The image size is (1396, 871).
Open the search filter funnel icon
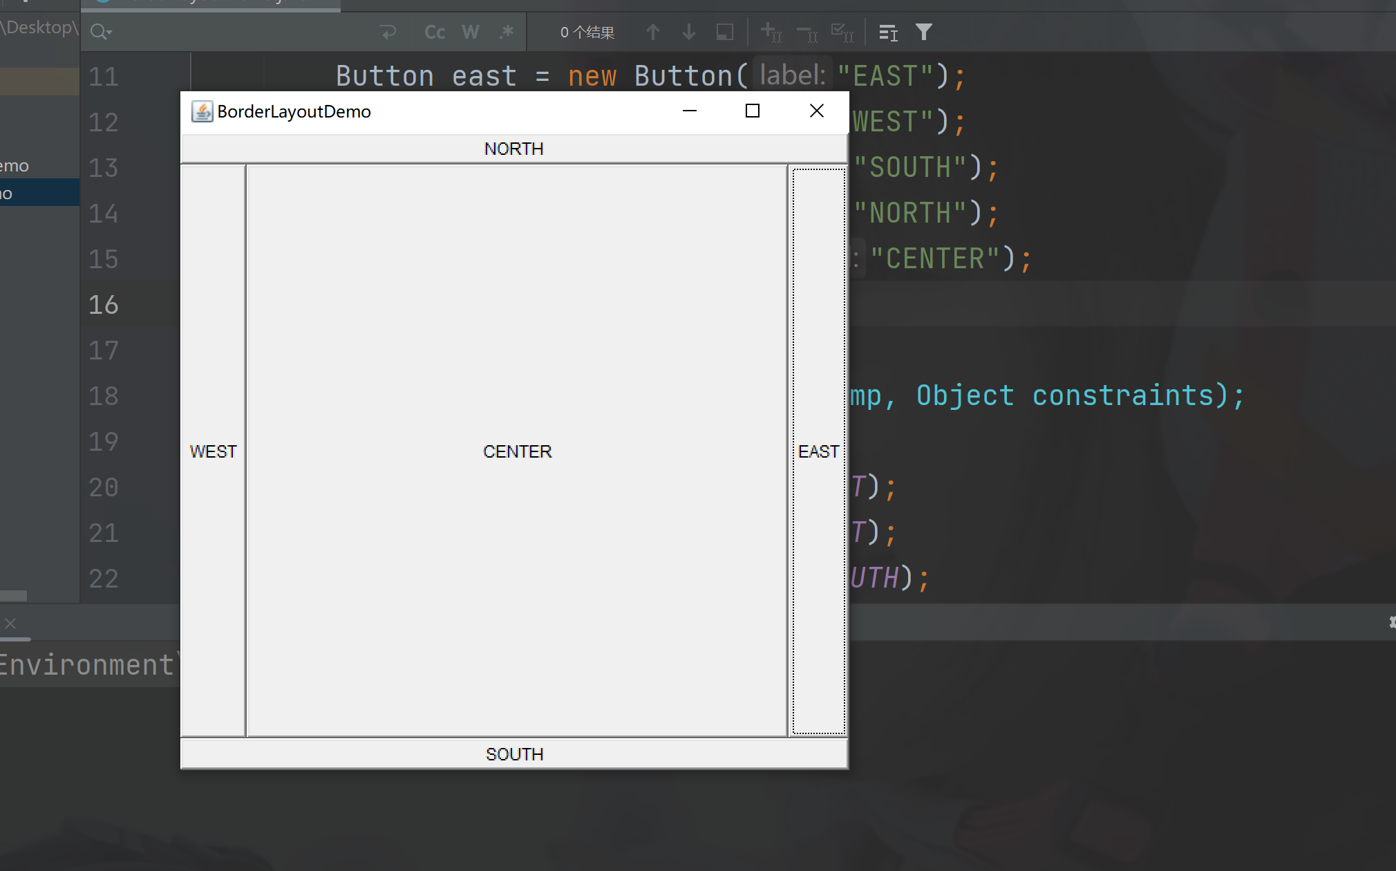pos(924,32)
